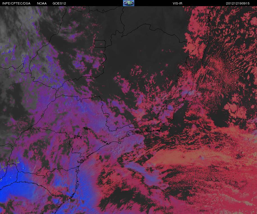Select the INPE/CPTEC/DSA header text

click(16, 3)
